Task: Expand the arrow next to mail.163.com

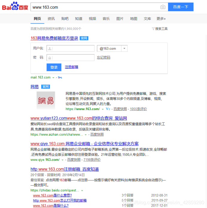Action: 53,78
